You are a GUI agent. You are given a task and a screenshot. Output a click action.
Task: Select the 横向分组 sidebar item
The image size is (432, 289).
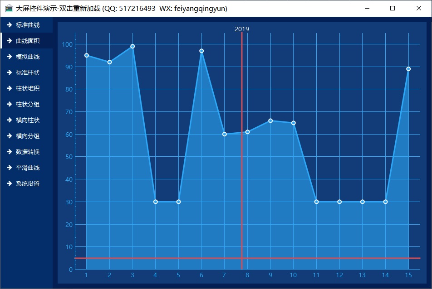27,136
